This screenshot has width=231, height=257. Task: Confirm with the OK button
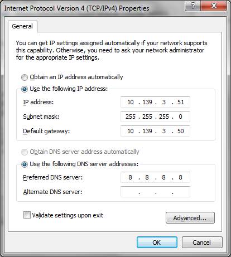coord(157,243)
